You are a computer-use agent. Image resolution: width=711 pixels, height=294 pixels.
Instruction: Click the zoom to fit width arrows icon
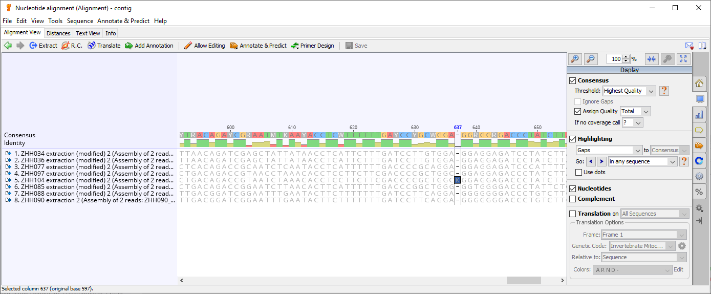(x=652, y=59)
